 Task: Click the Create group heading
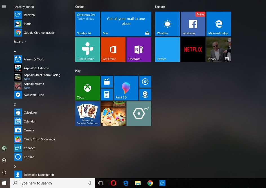[x=79, y=6]
